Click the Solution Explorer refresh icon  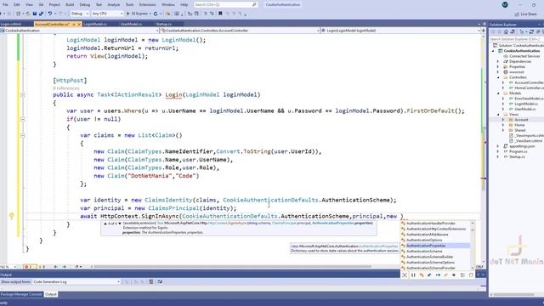[531, 32]
